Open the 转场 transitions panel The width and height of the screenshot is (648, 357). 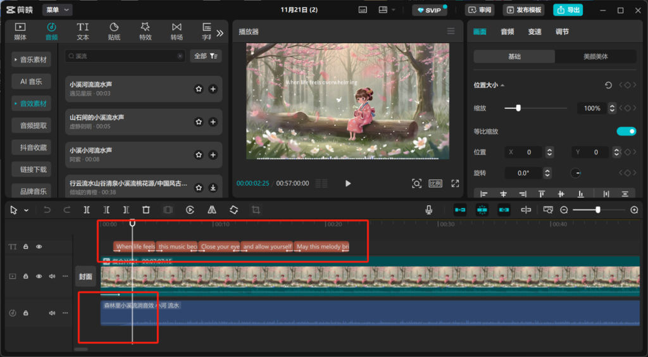(x=177, y=32)
